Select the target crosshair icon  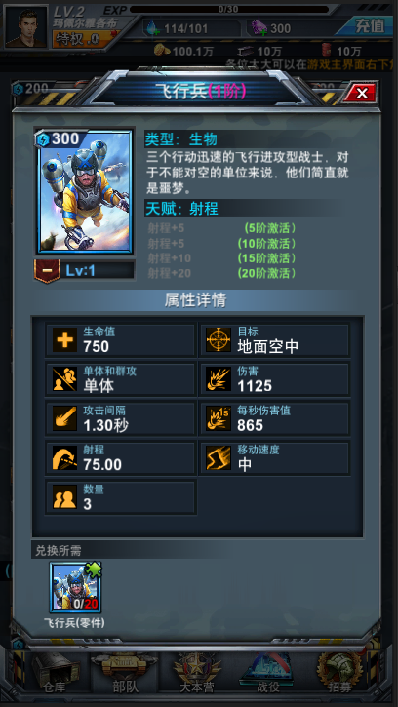[219, 340]
